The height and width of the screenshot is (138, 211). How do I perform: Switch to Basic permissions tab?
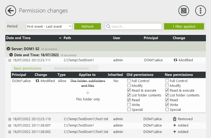(28, 68)
